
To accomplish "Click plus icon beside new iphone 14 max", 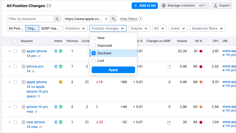I will [24, 122].
